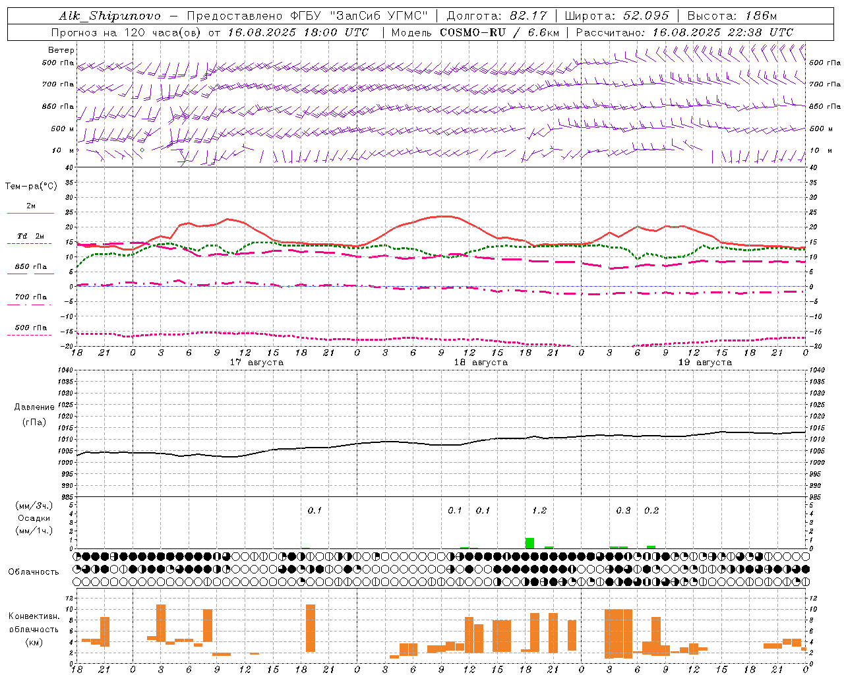This screenshot has width=844, height=675.
Task: Click the black pressure curve line
Action: (x=442, y=444)
